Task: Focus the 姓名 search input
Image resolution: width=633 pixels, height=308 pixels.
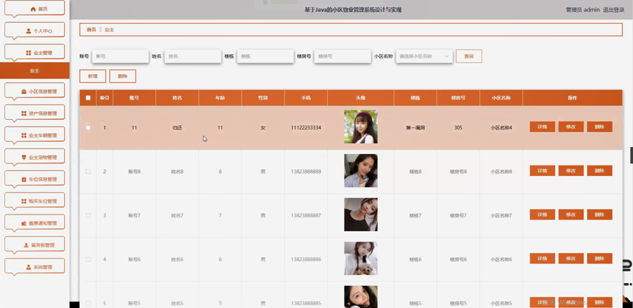Action: tap(193, 56)
